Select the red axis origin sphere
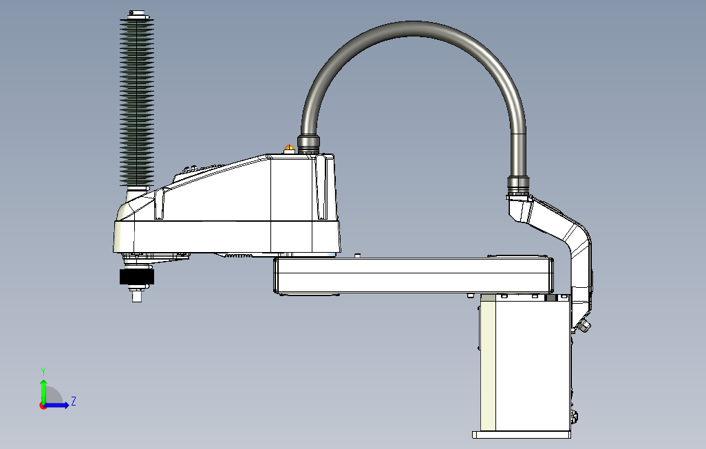The height and width of the screenshot is (449, 706). click(x=43, y=406)
